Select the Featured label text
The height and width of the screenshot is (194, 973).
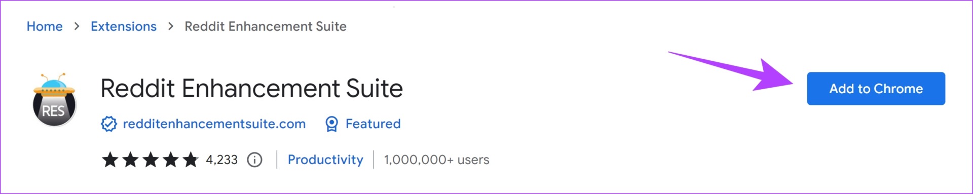(x=373, y=124)
